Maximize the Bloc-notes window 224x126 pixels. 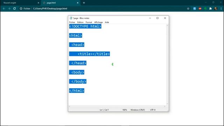click(157, 18)
